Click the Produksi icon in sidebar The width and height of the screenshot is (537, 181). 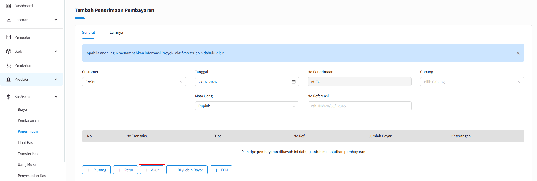pos(9,79)
